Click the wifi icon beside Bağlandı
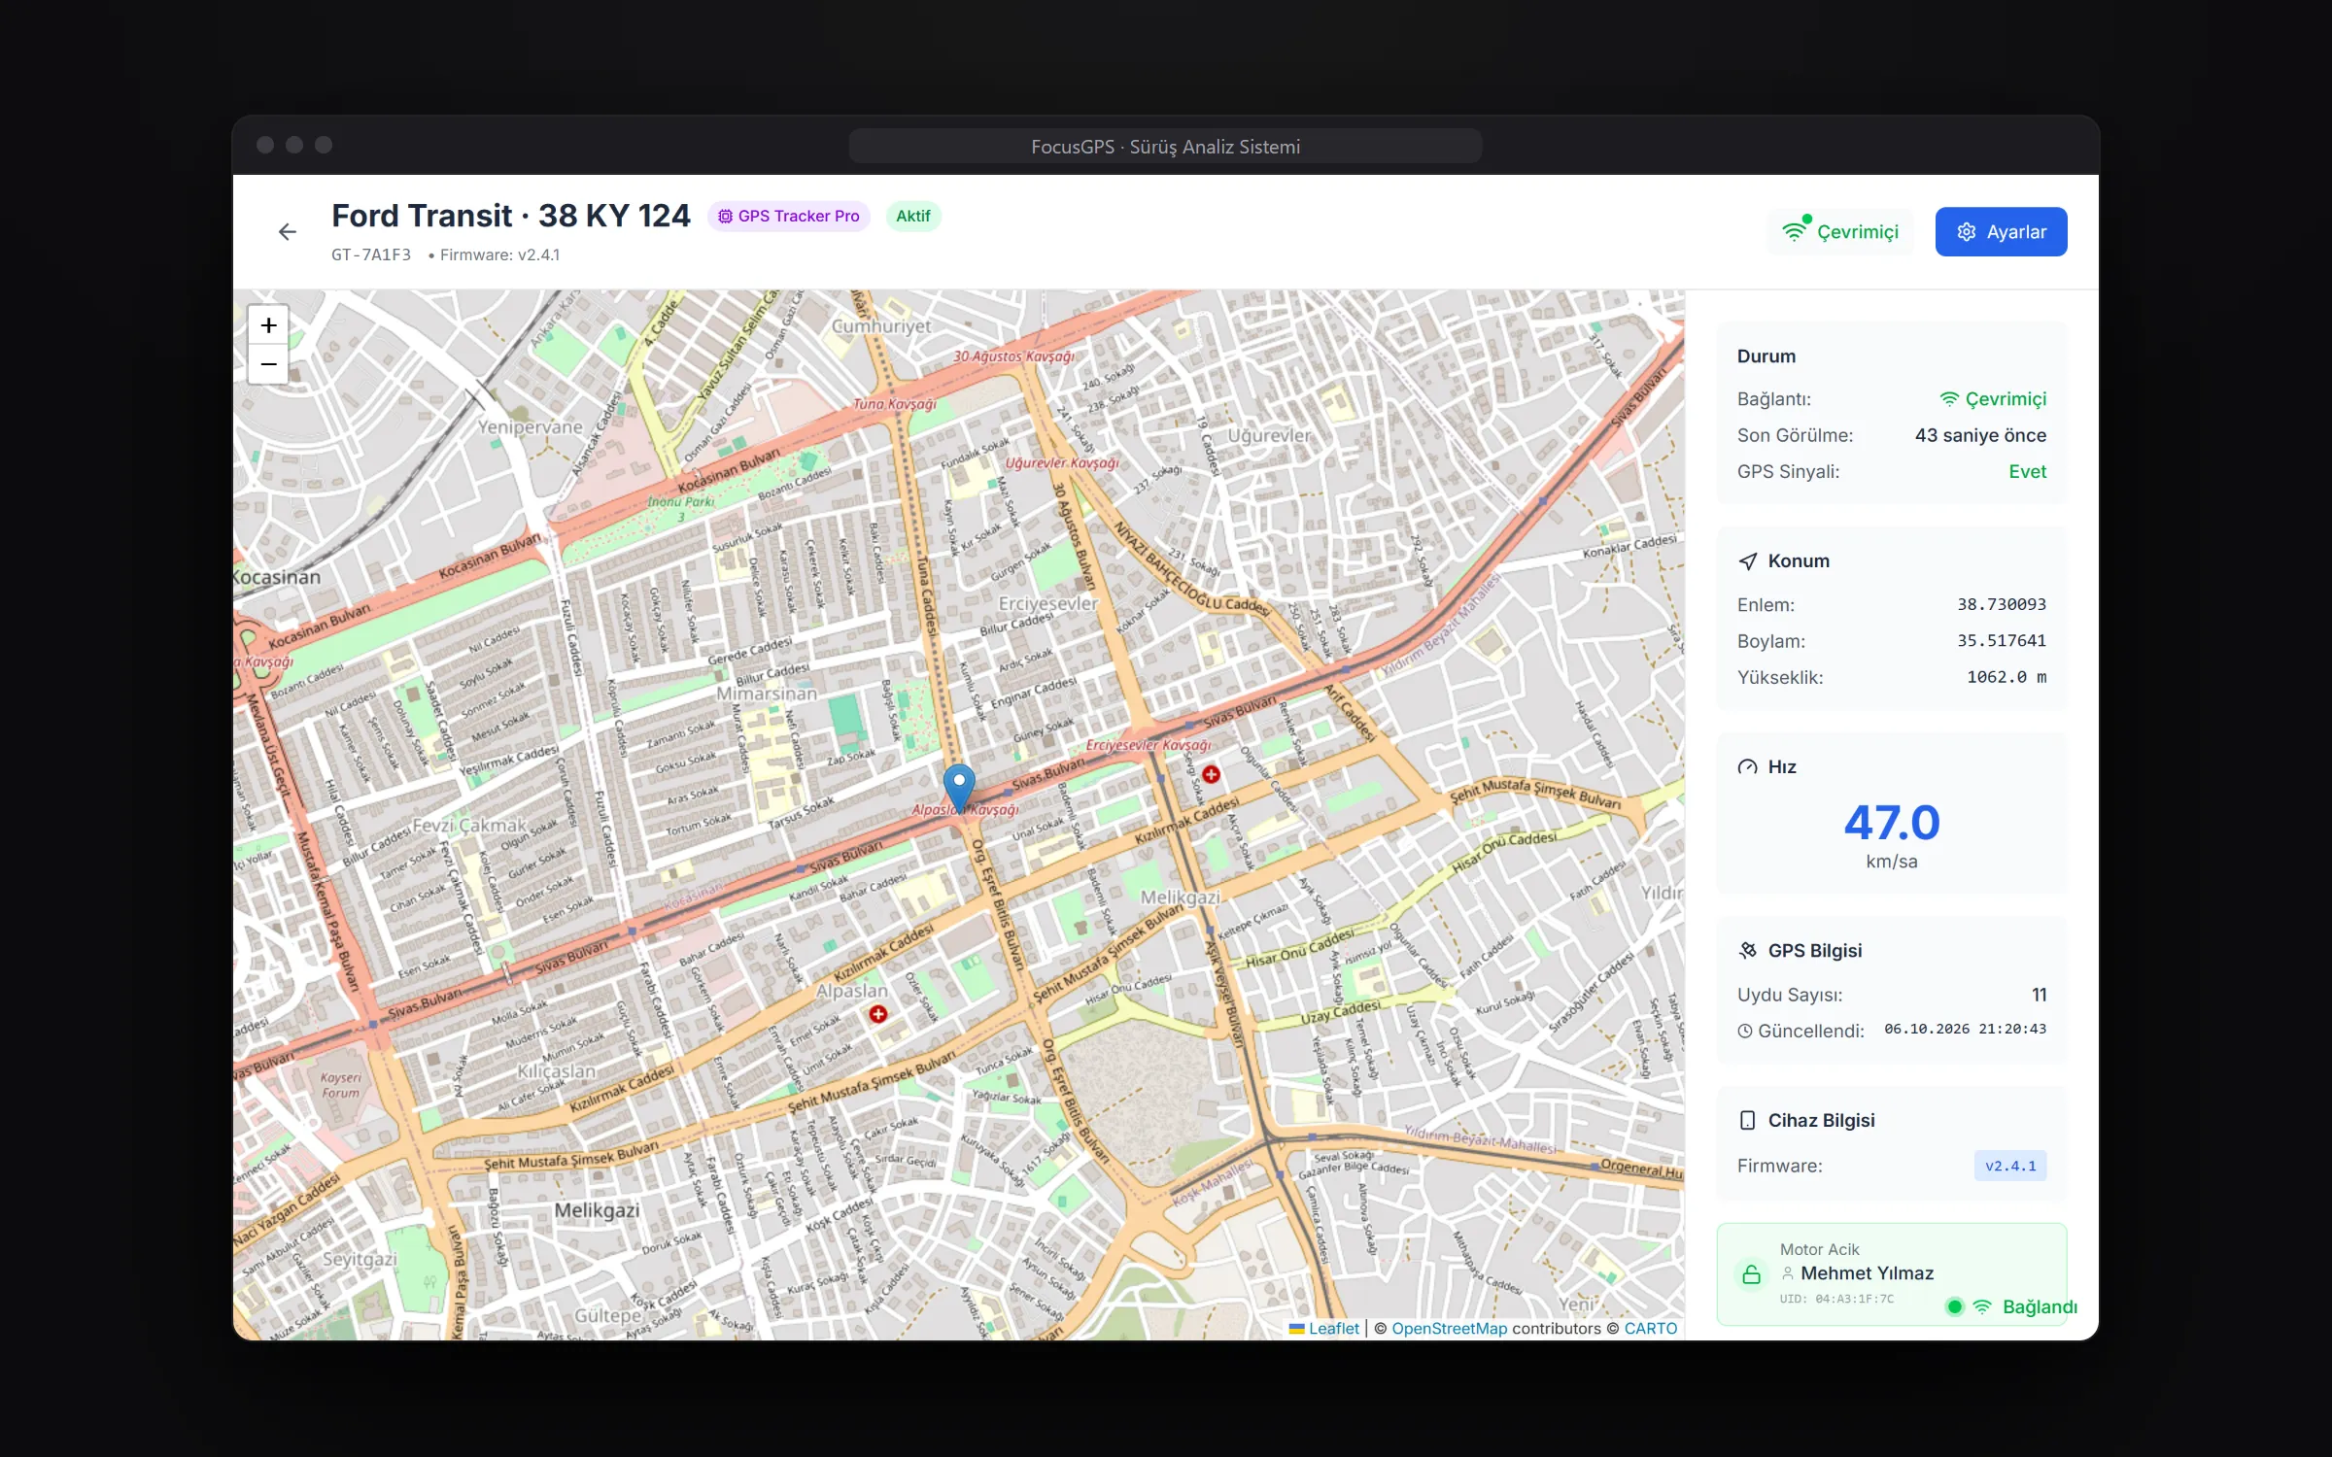 (x=1982, y=1306)
